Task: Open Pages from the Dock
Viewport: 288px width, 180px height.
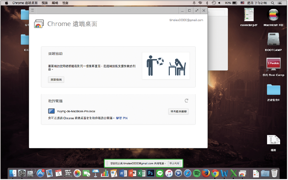Action: [114, 173]
